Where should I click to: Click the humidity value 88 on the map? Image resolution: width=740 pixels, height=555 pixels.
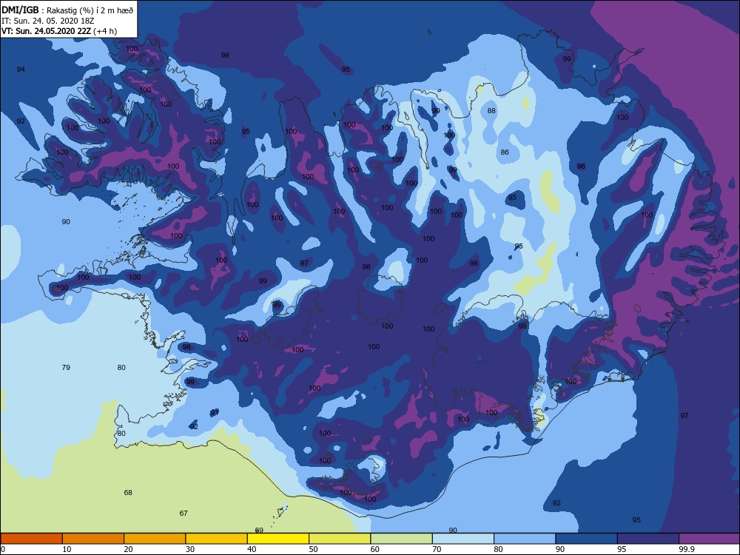tap(491, 111)
